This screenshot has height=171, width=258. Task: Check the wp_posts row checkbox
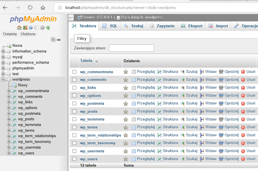(x=74, y=111)
